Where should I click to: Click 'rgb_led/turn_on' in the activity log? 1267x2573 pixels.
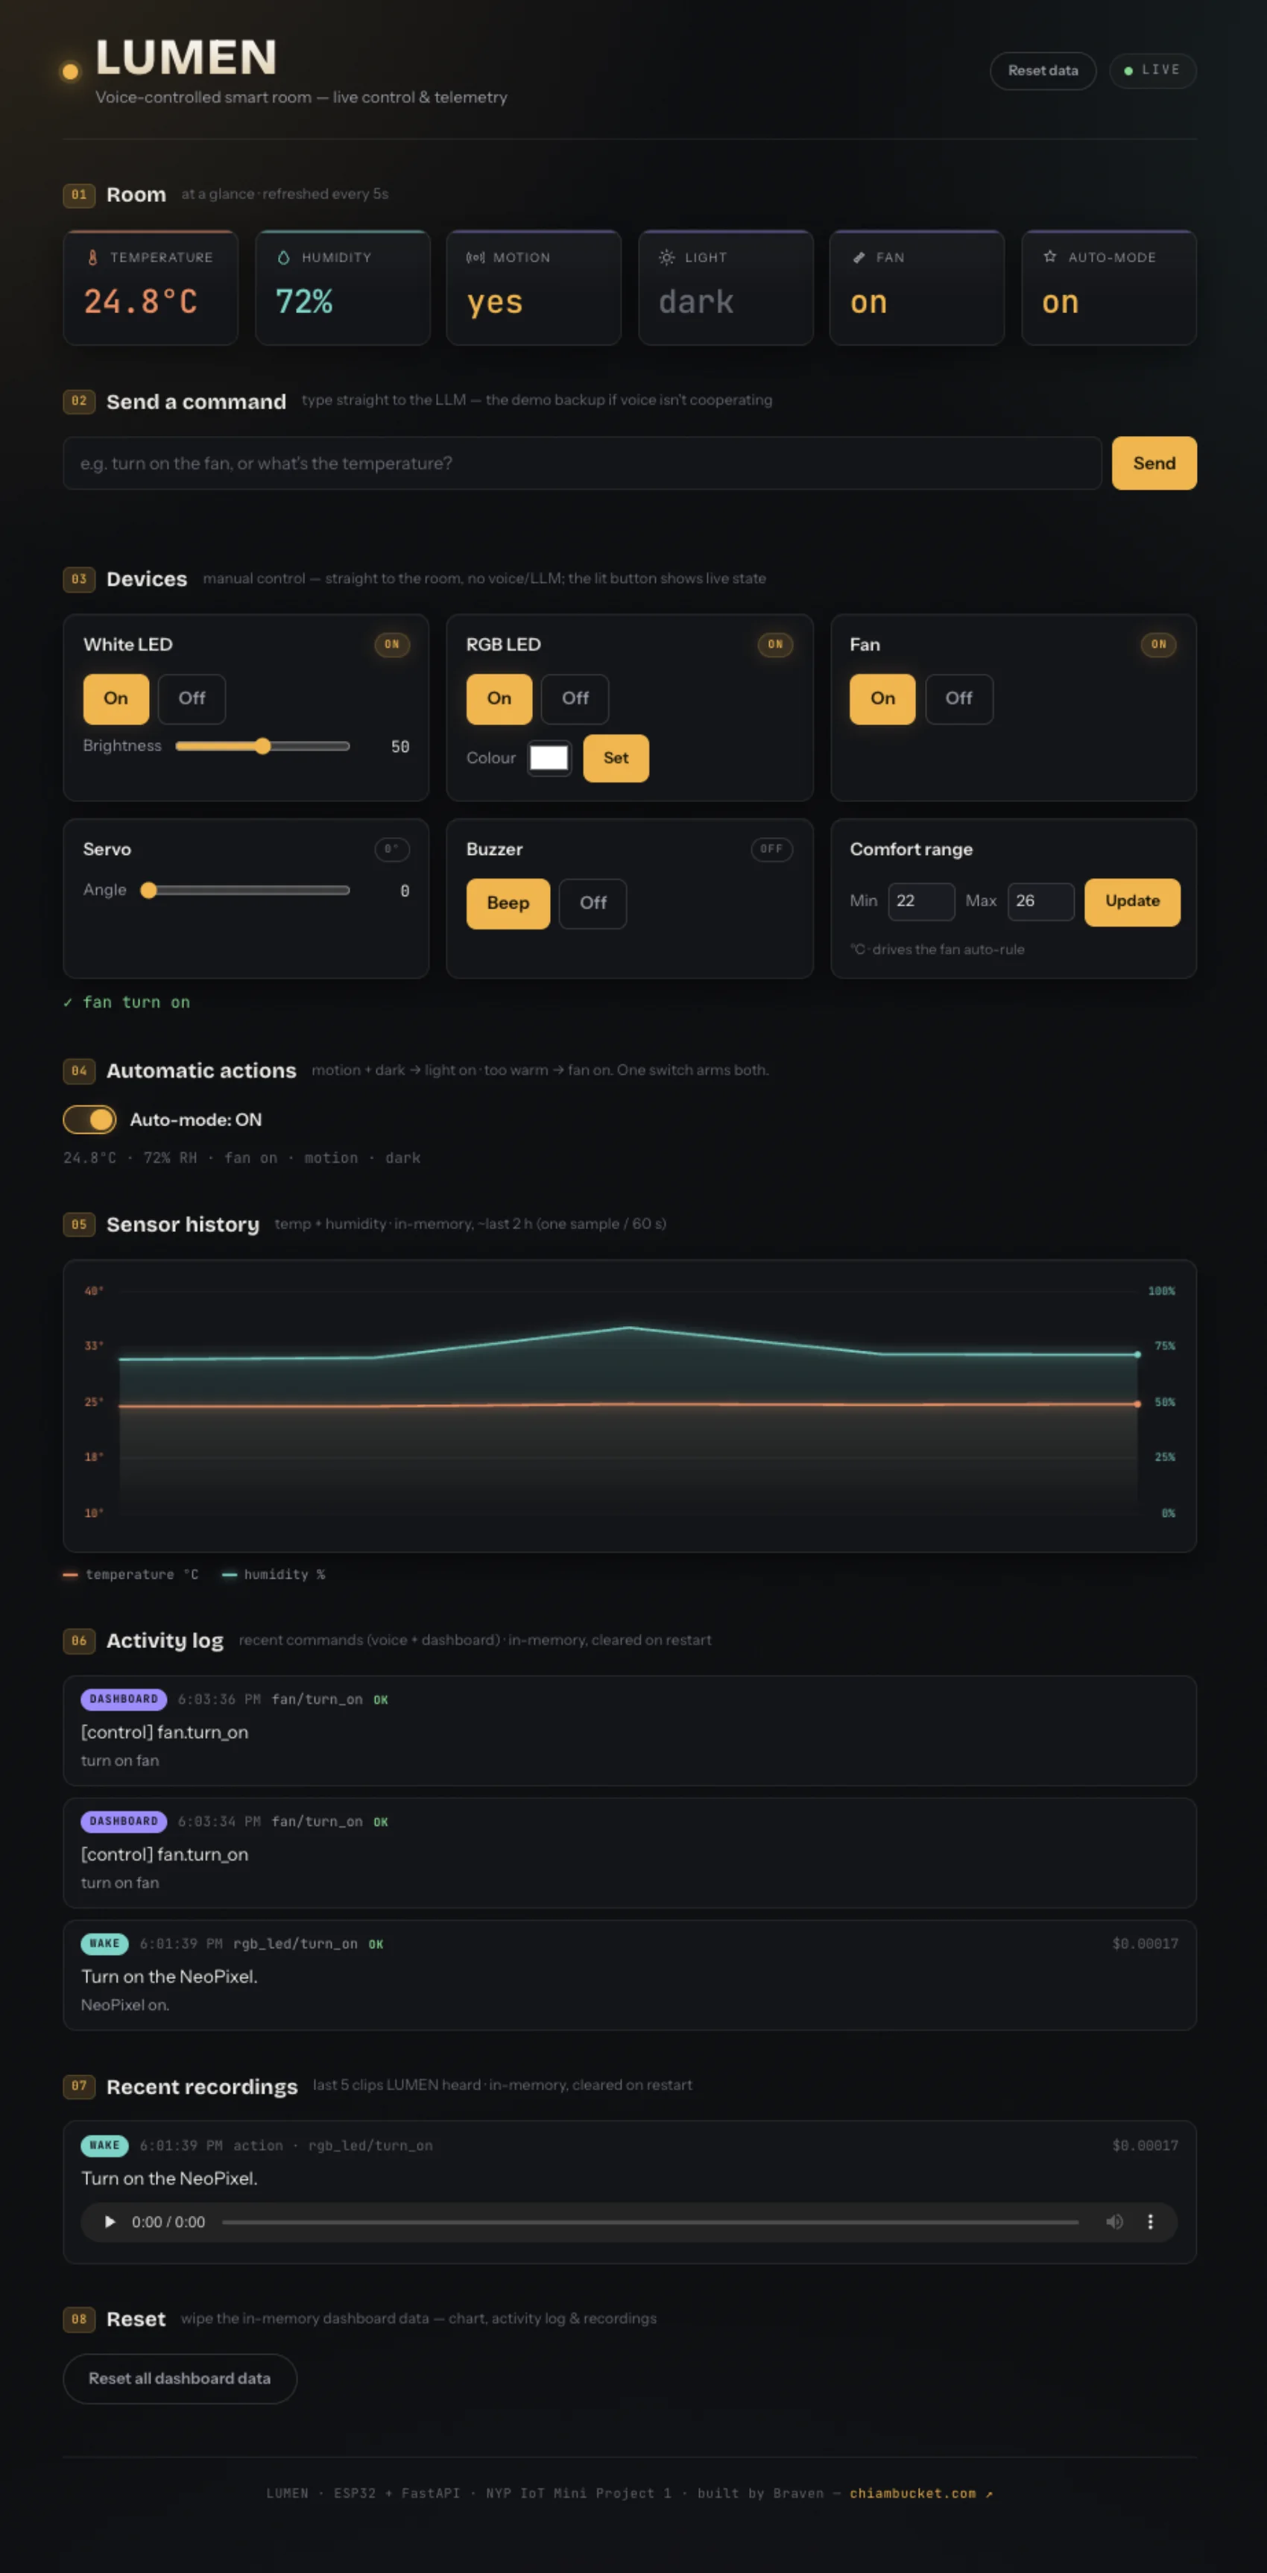pyautogui.click(x=296, y=1944)
